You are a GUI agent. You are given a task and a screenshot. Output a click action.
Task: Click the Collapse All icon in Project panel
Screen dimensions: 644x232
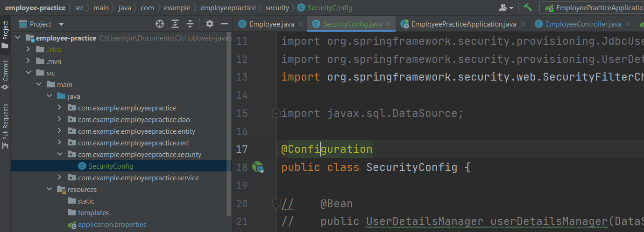pyautogui.click(x=190, y=24)
